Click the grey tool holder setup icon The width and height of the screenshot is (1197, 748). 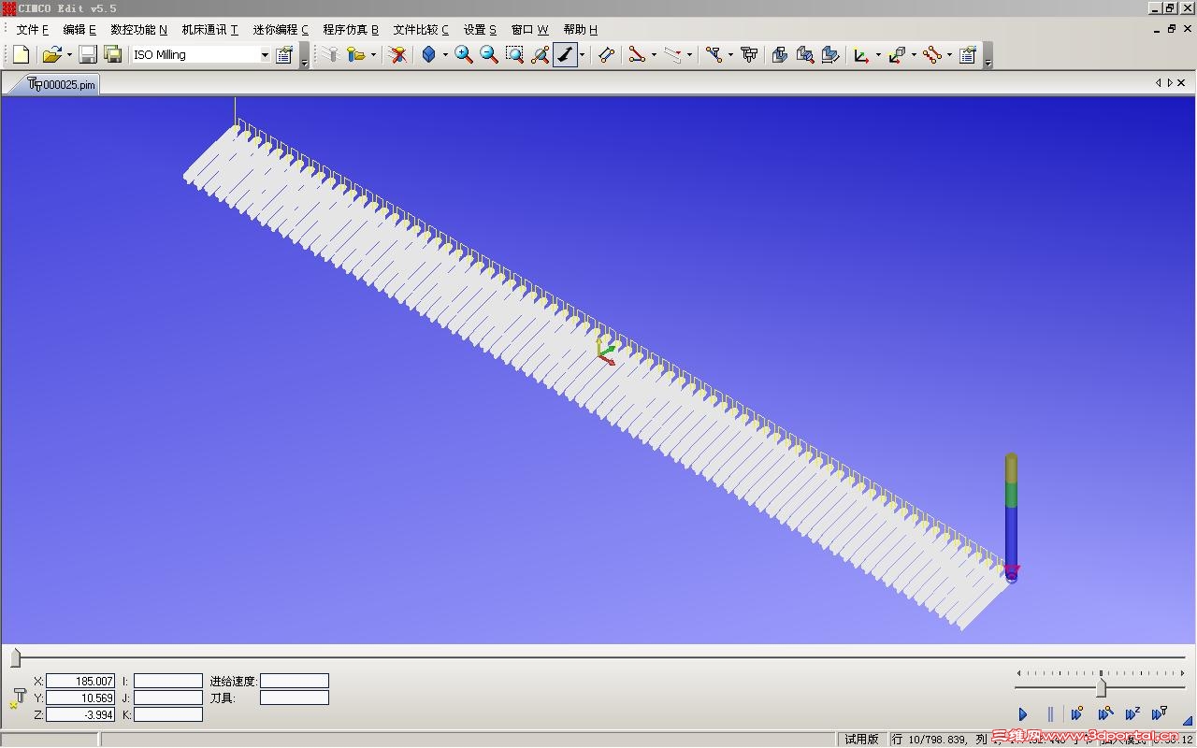(x=749, y=54)
